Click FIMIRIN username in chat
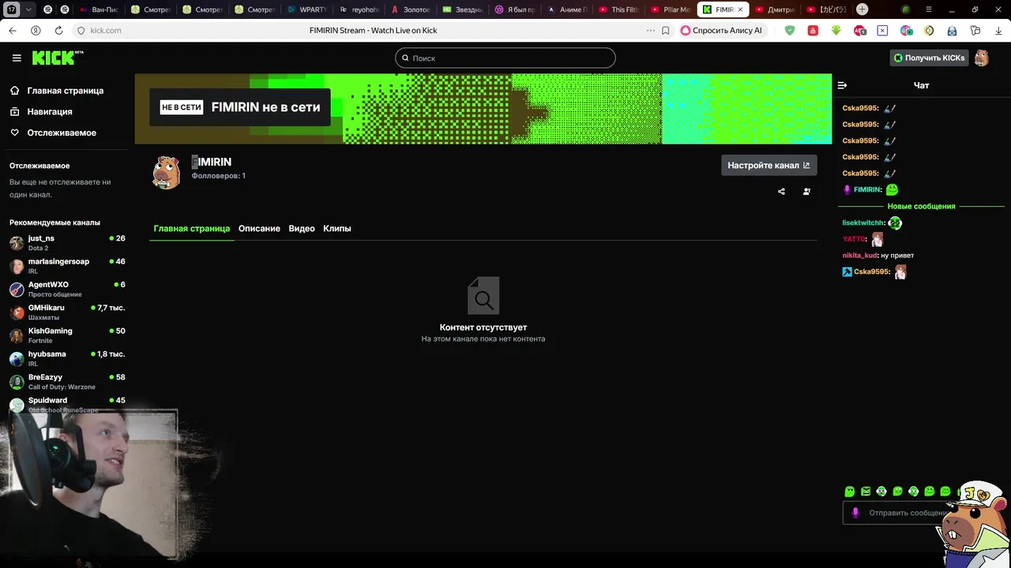 [x=867, y=190]
